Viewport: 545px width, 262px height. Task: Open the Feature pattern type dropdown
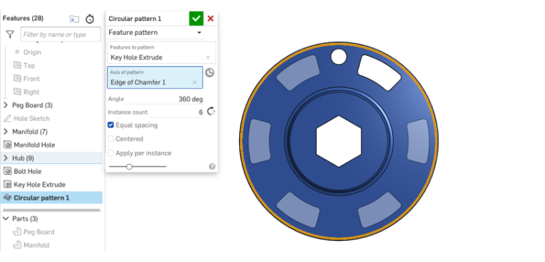(x=155, y=33)
